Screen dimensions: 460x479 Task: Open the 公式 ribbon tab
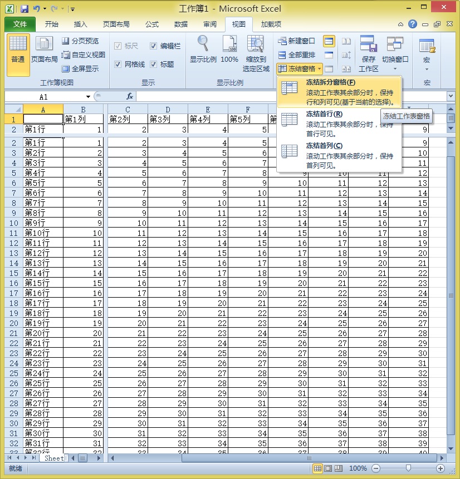151,24
